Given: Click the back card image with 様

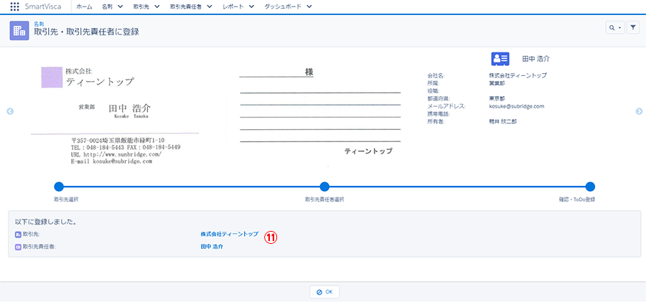Looking at the screenshot, I should tap(320, 110).
